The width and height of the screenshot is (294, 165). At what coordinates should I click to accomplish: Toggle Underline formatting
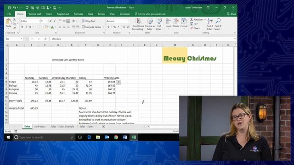click(x=30, y=27)
